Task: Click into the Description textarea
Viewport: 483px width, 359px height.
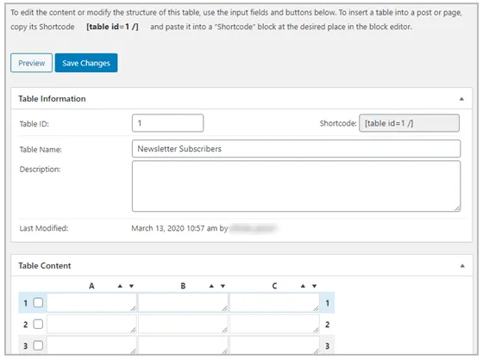Action: tap(297, 186)
